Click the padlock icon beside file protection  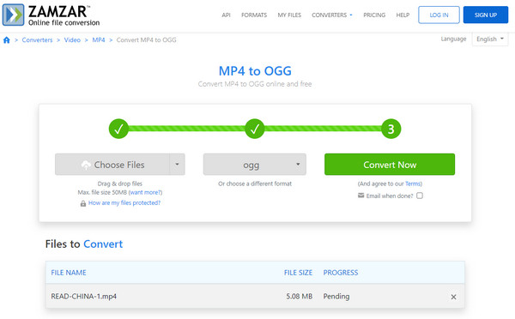(83, 203)
